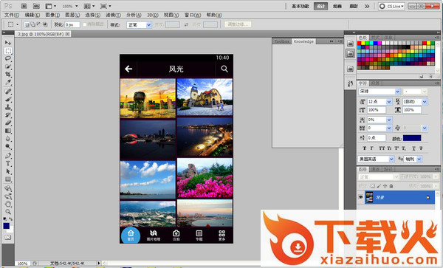Toggle lock all in Layers panel
The width and height of the screenshot is (443, 268).
pos(391,186)
